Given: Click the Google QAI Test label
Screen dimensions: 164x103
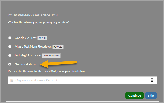Looking at the screenshot, I should pos(26,38).
